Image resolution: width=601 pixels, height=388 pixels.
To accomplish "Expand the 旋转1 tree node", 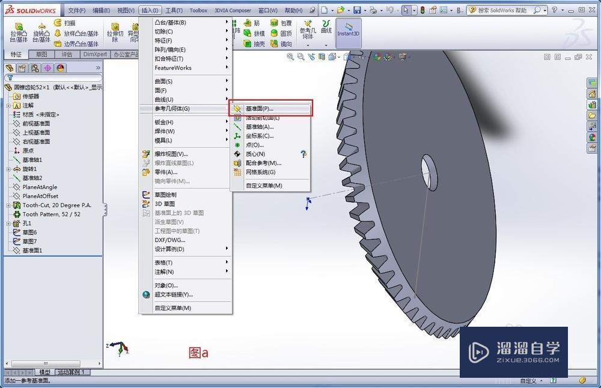I will click(x=8, y=169).
